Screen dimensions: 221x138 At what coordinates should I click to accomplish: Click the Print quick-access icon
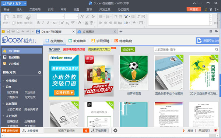coord(13,31)
